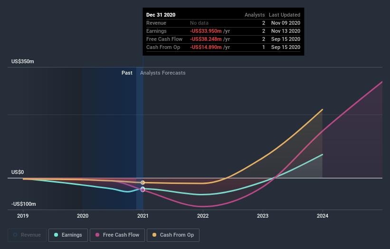Click the Free Cash Flow value -US$38.248m
This screenshot has height=249, width=390.
pos(206,39)
